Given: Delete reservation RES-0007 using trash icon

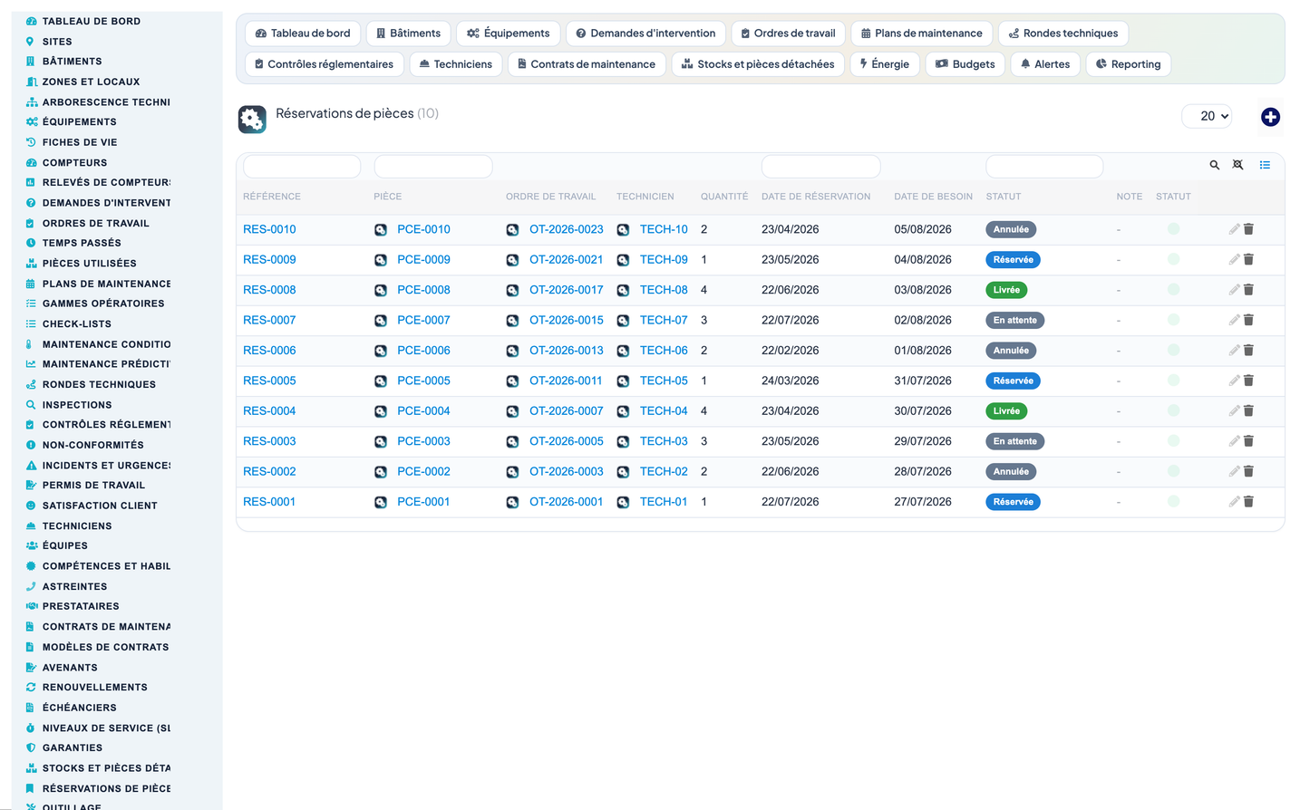Looking at the screenshot, I should (1248, 320).
